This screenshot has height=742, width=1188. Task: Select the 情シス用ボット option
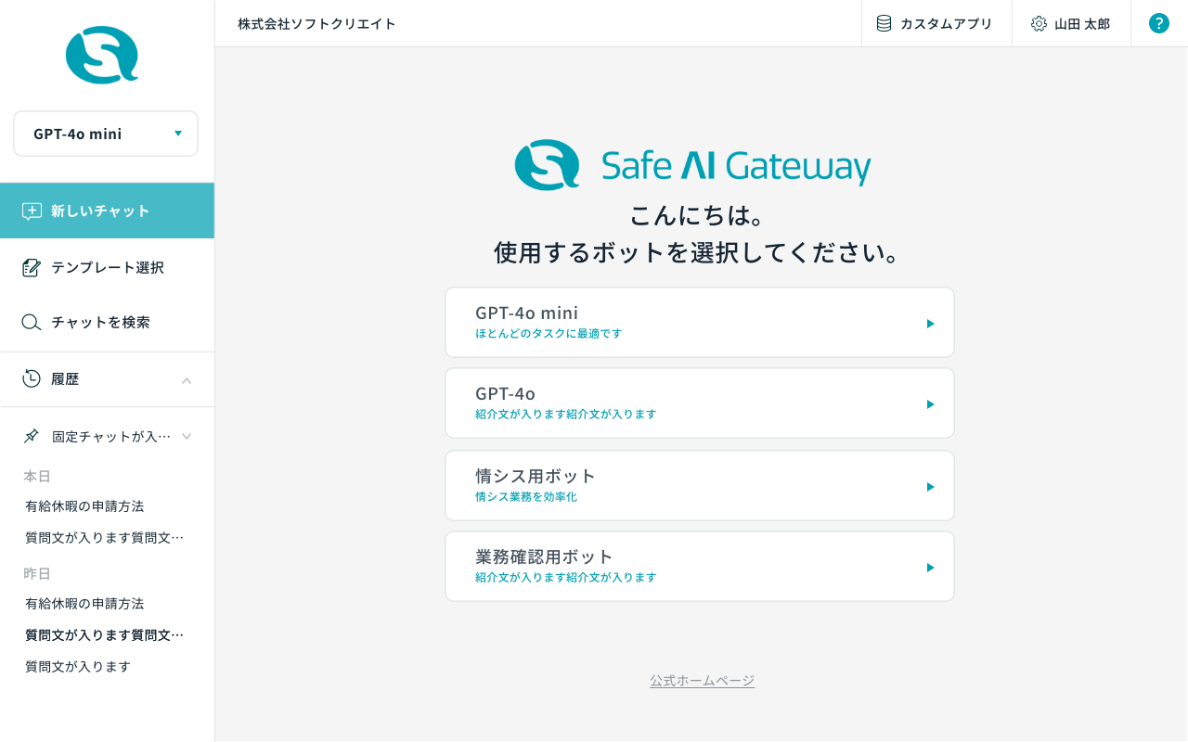click(699, 486)
